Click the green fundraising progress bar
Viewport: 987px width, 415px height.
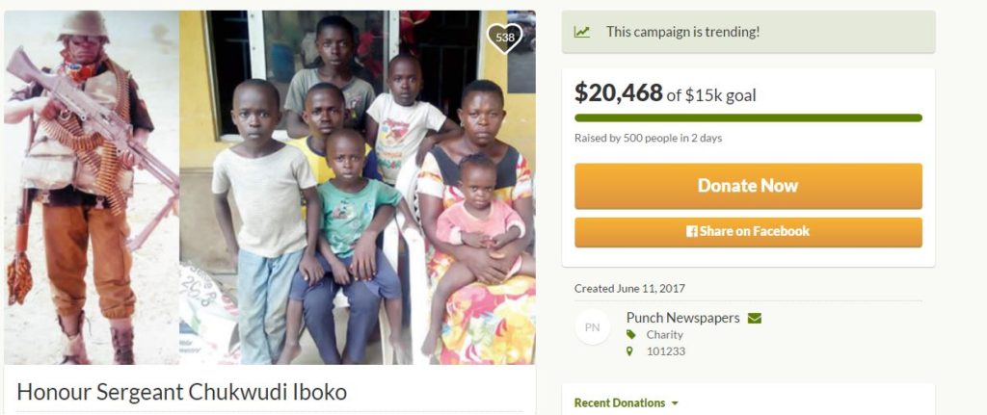click(748, 117)
